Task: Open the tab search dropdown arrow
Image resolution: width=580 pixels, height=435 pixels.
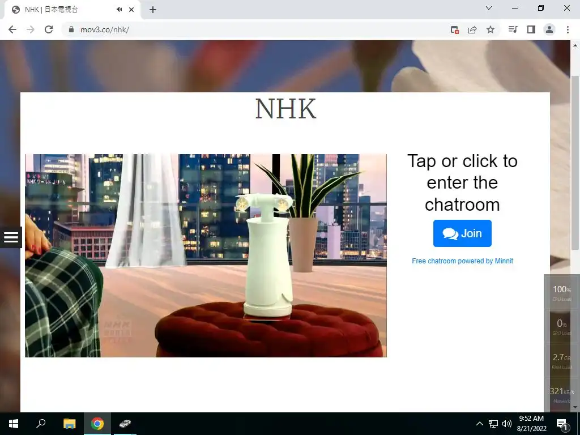Action: [489, 8]
